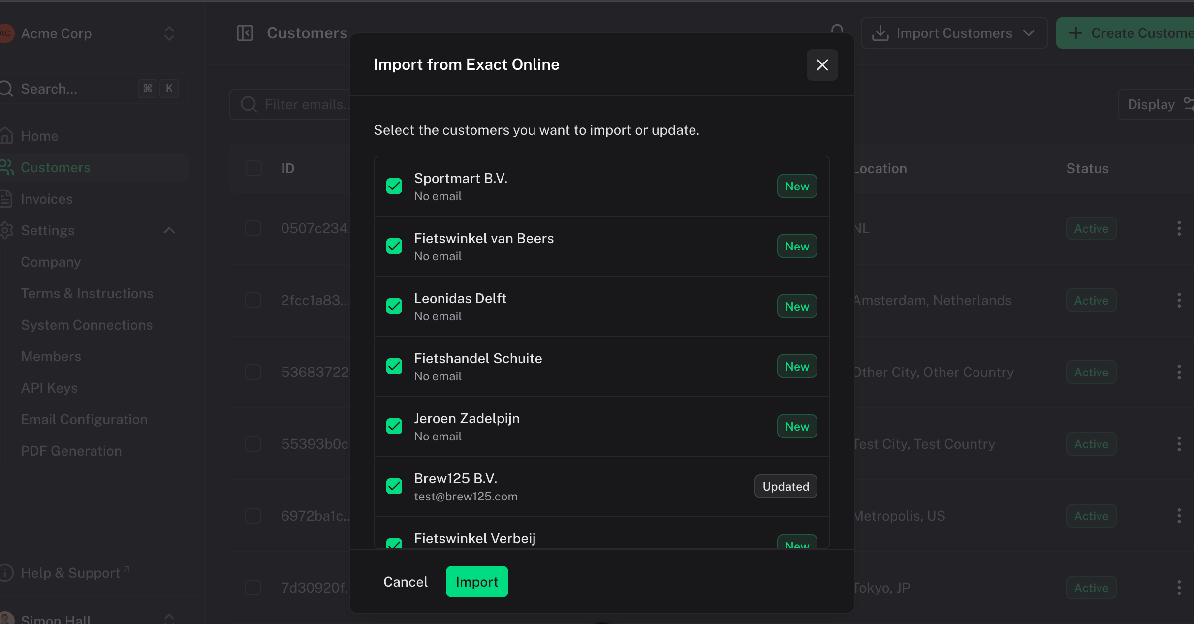Open row actions menu for Other City customer
This screenshot has height=624, width=1194.
tap(1179, 372)
